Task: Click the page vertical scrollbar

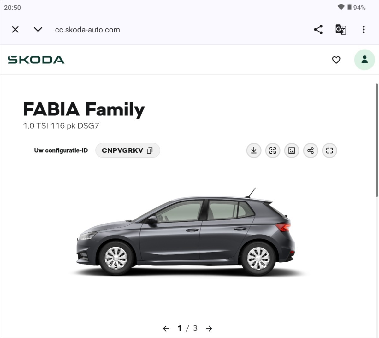Action: click(377, 140)
